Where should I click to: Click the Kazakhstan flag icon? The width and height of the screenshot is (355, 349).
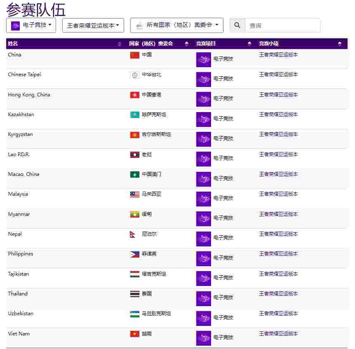point(135,115)
